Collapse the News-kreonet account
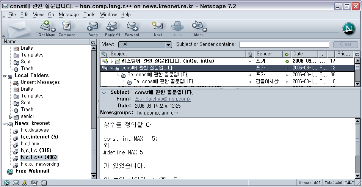 click(x=5, y=124)
